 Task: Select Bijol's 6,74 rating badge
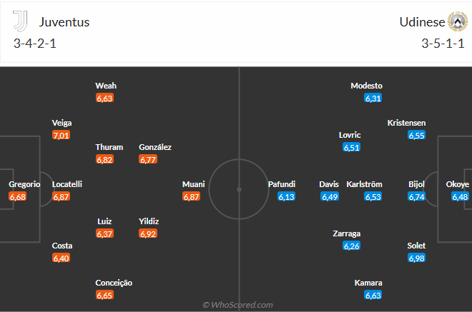tap(416, 196)
